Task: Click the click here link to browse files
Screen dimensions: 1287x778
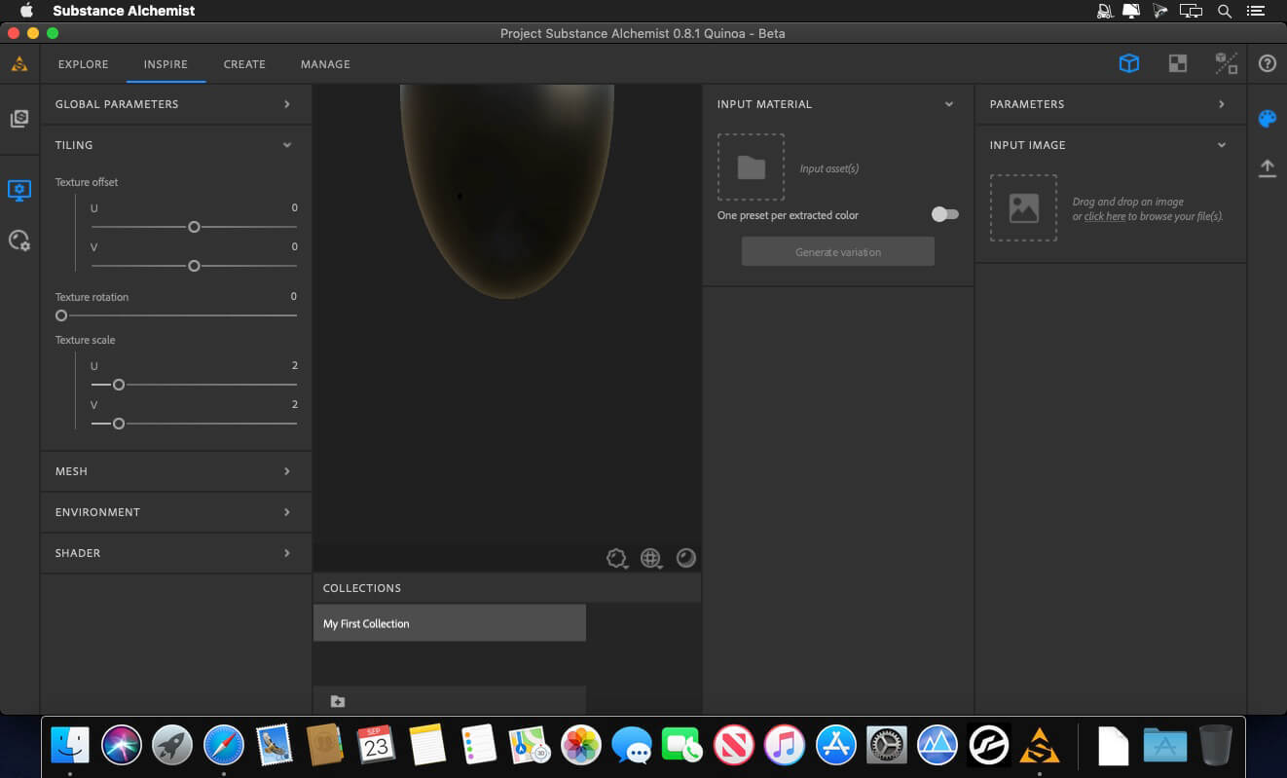Action: pyautogui.click(x=1104, y=216)
